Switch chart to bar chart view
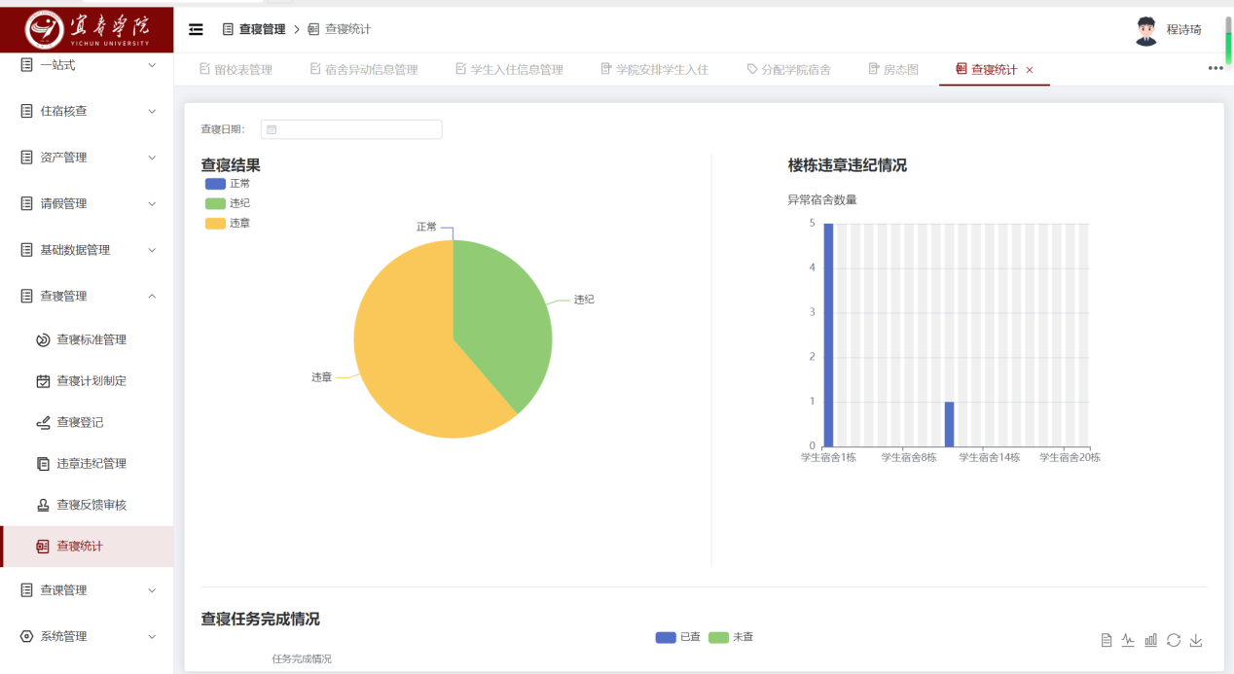This screenshot has height=674, width=1234. [1151, 640]
